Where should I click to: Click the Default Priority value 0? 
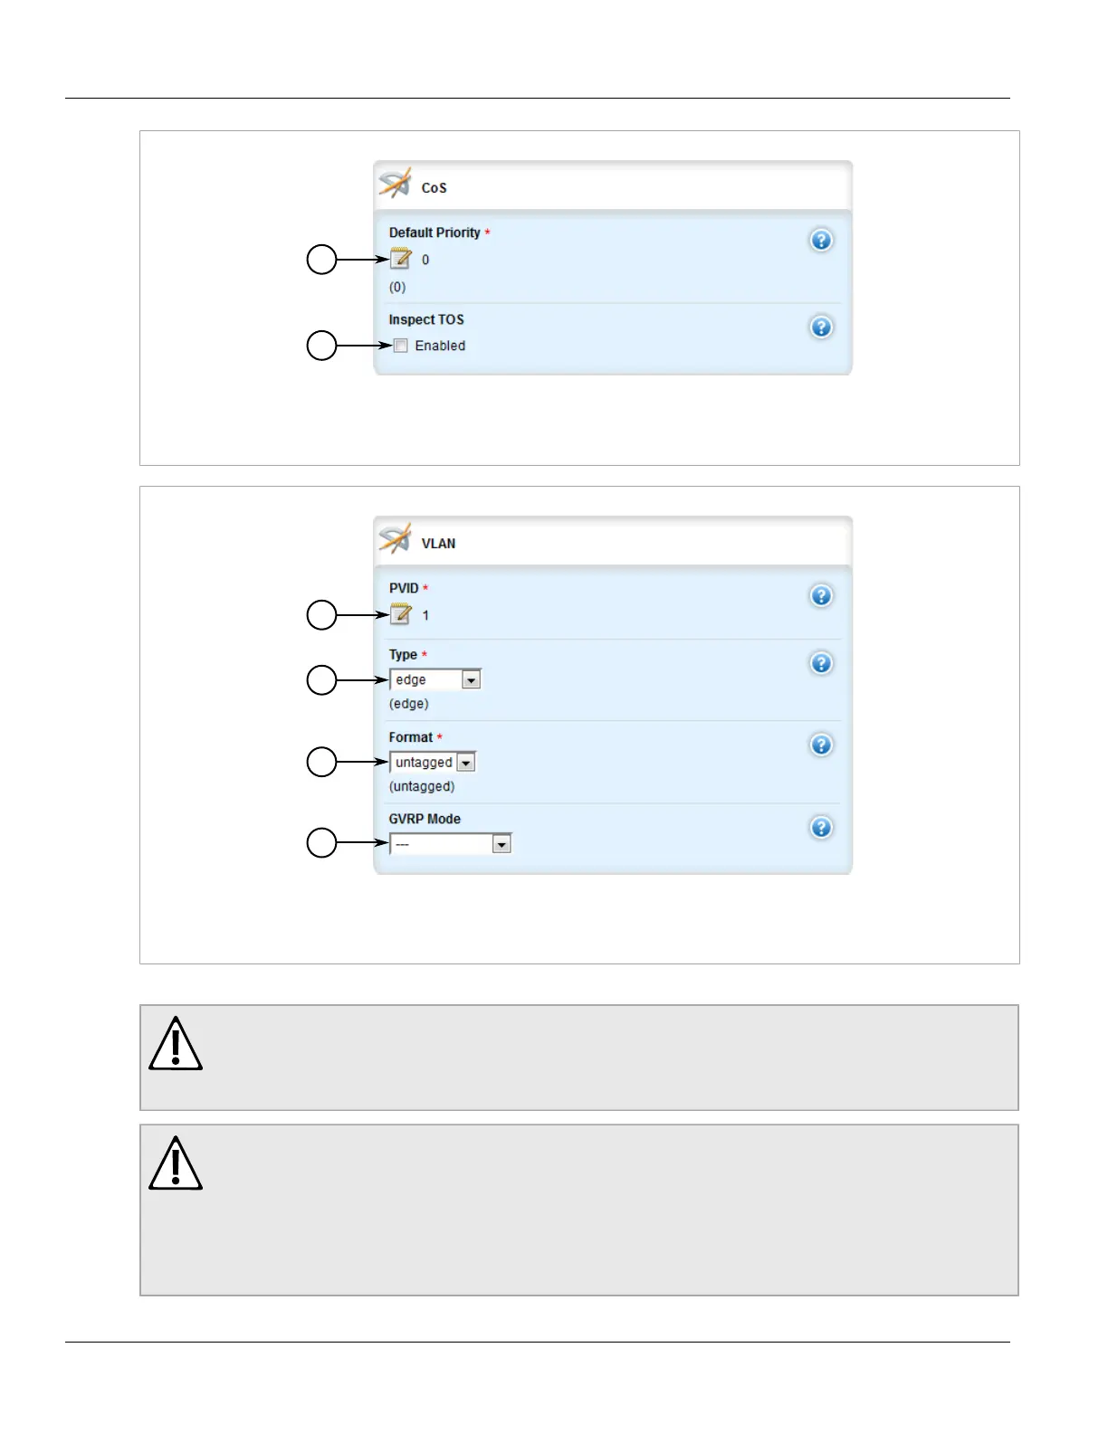pyautogui.click(x=425, y=261)
